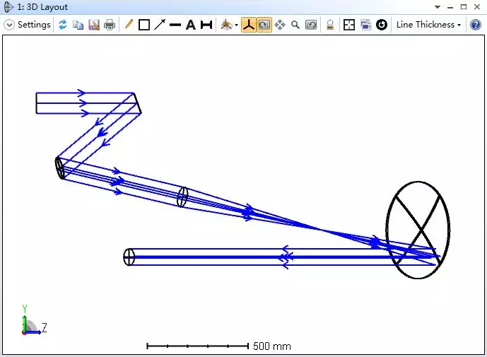This screenshot has width=487, height=357.
Task: Toggle the axis tripod display button
Action: coord(249,25)
